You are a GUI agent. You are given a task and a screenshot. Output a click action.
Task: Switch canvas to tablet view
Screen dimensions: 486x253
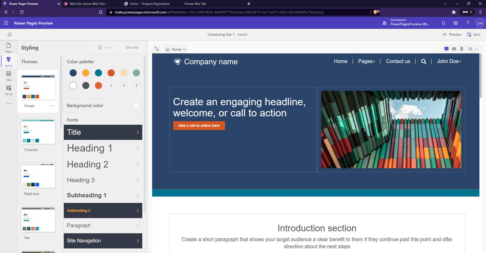pyautogui.click(x=454, y=49)
